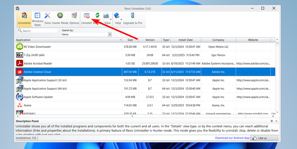Click Apple Application Support (32-bit) icon
297x149 pixels.
click(19, 80)
